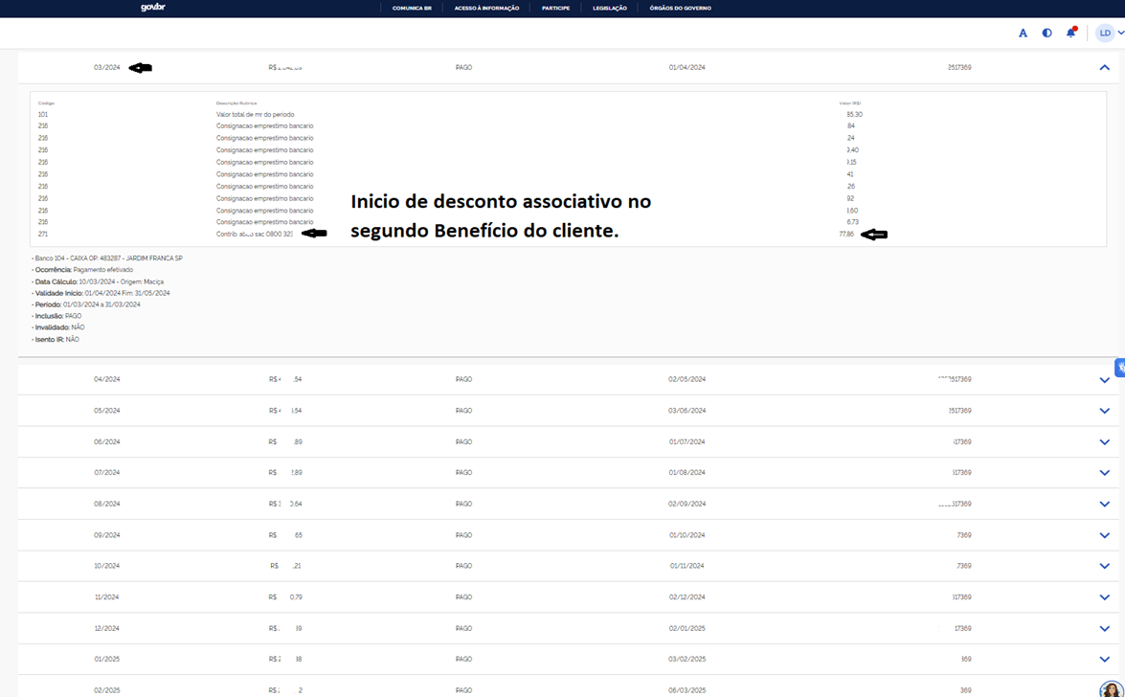1125x697 pixels.
Task: Click payment date 02/12/2024
Action: click(x=686, y=597)
